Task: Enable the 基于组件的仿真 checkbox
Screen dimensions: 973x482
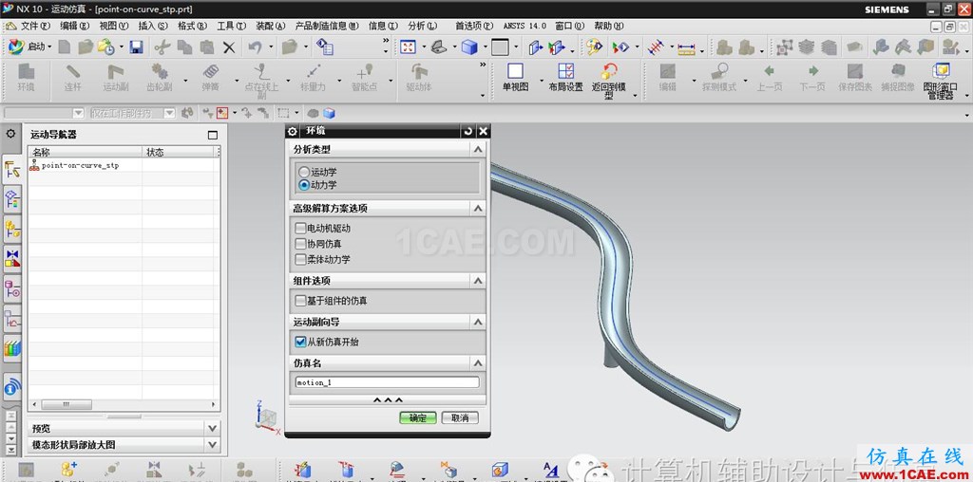Action: click(301, 301)
